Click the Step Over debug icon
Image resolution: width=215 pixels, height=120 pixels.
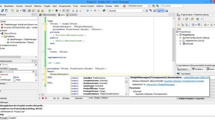click(x=77, y=11)
